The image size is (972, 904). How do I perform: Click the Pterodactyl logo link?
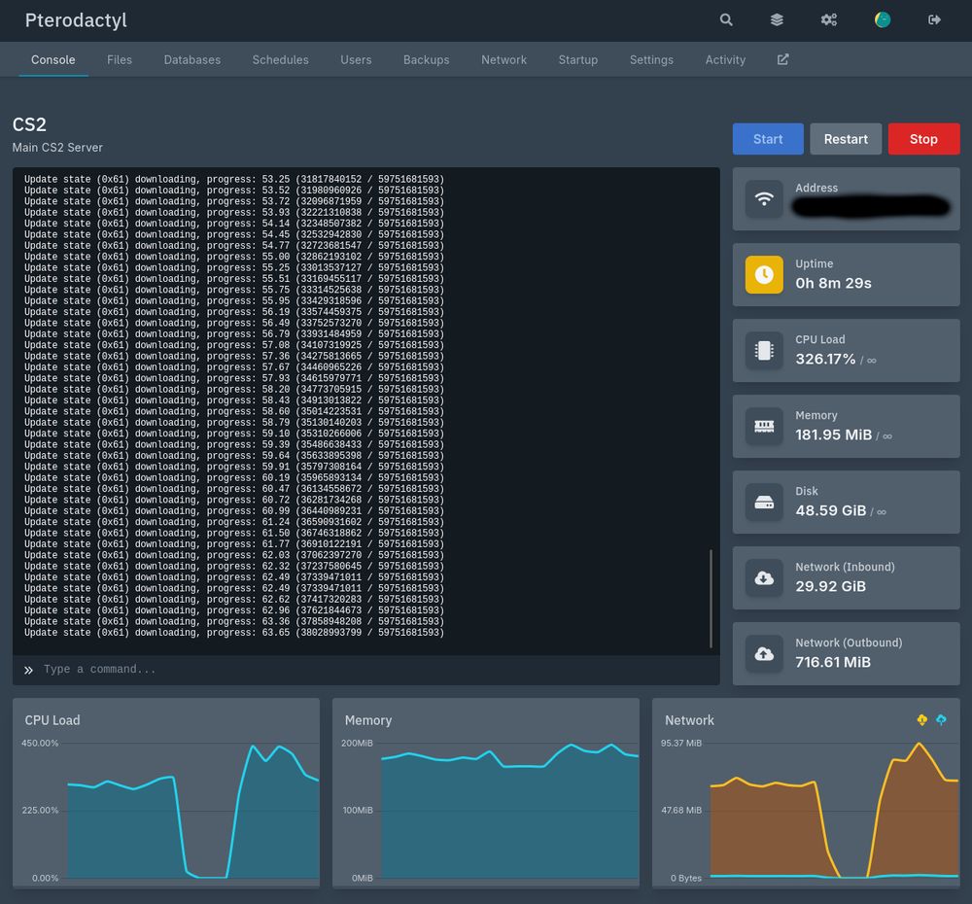76,20
